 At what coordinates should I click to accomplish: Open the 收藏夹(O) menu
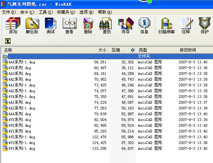tap(66, 12)
